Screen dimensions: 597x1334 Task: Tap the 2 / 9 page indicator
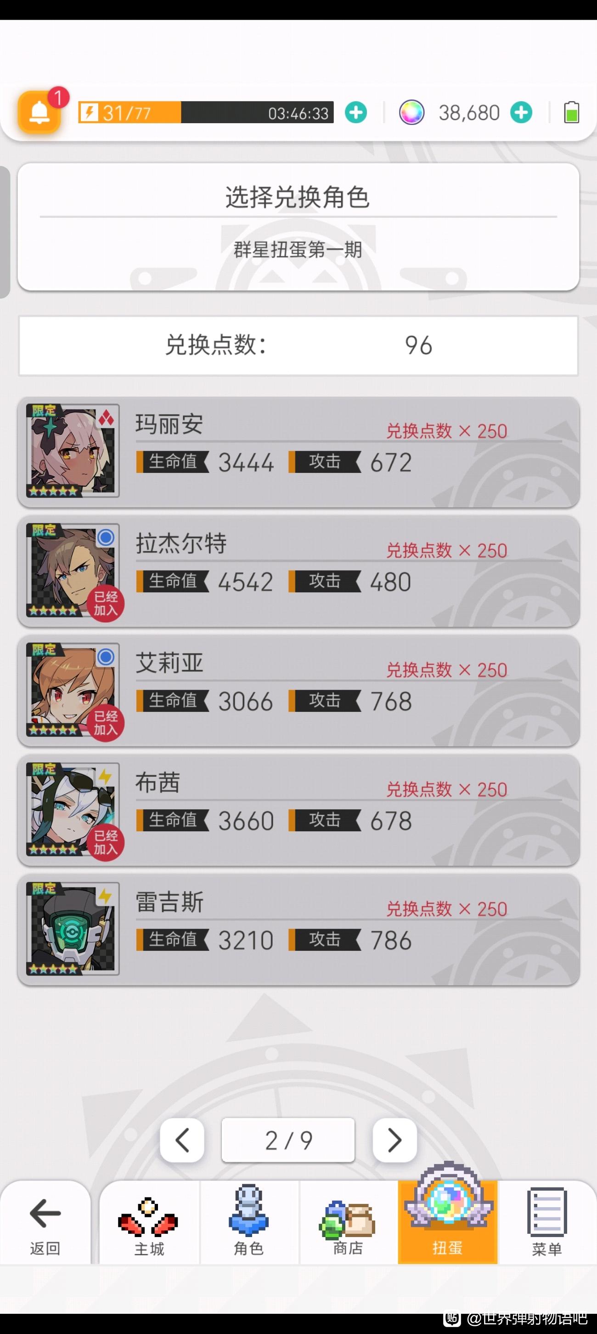pos(288,1140)
